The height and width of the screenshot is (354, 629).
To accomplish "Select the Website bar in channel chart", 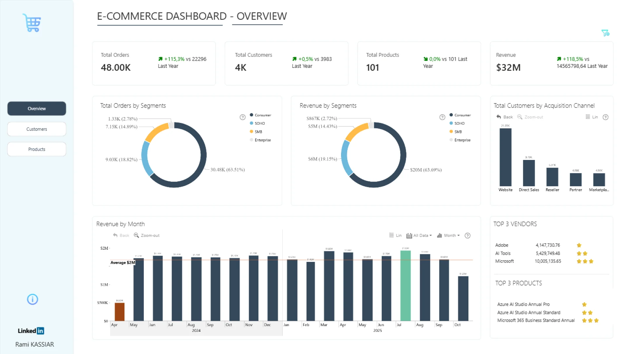I will pos(505,157).
